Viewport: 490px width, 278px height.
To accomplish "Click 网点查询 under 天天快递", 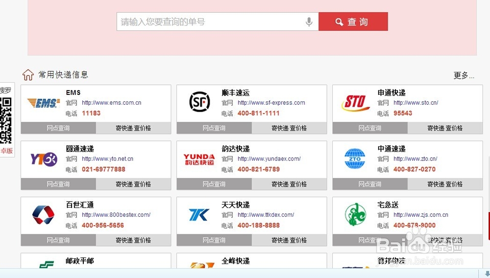I will click(x=214, y=240).
